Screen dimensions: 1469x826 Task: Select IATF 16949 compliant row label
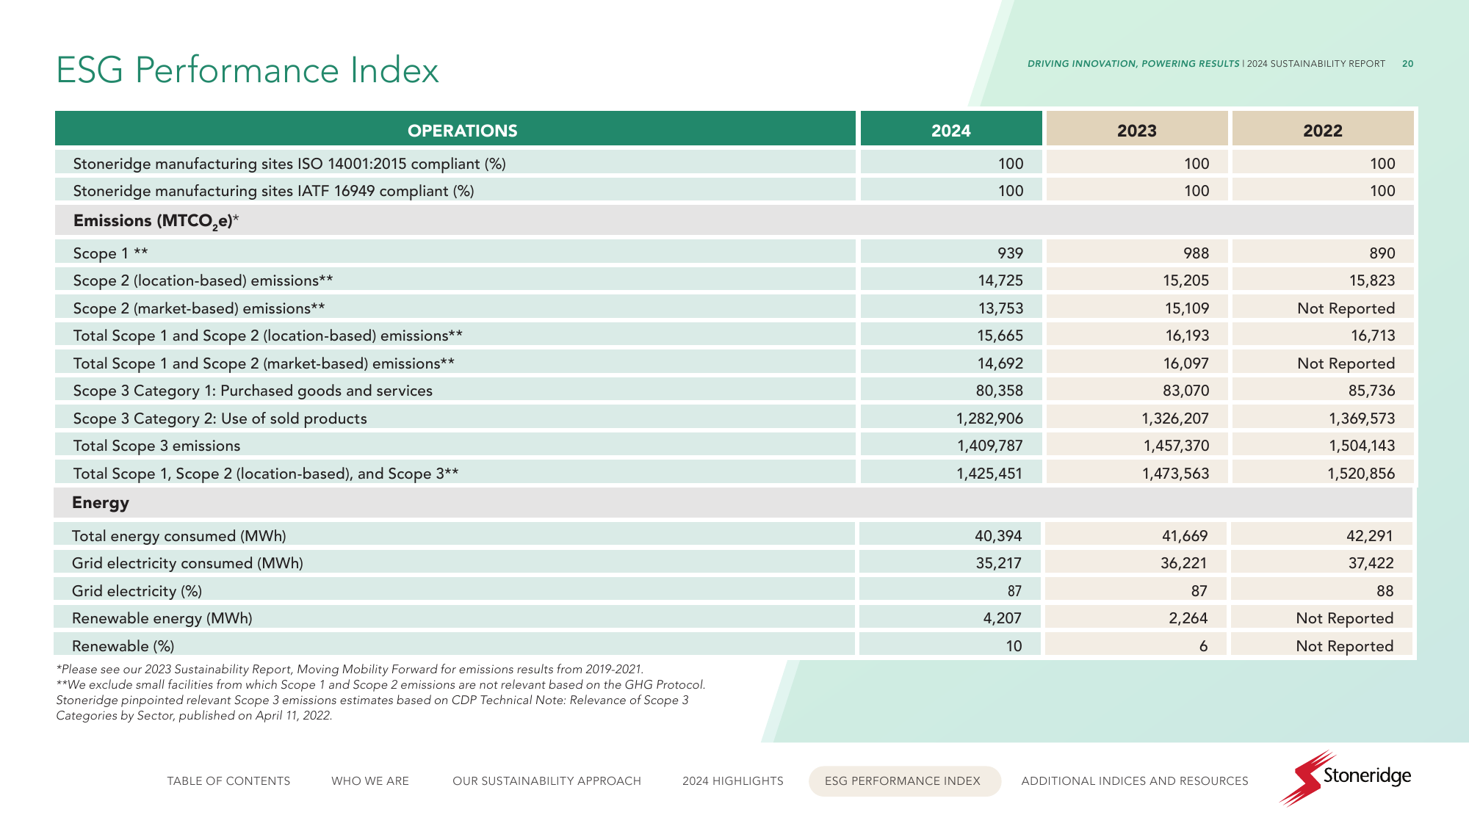273,191
